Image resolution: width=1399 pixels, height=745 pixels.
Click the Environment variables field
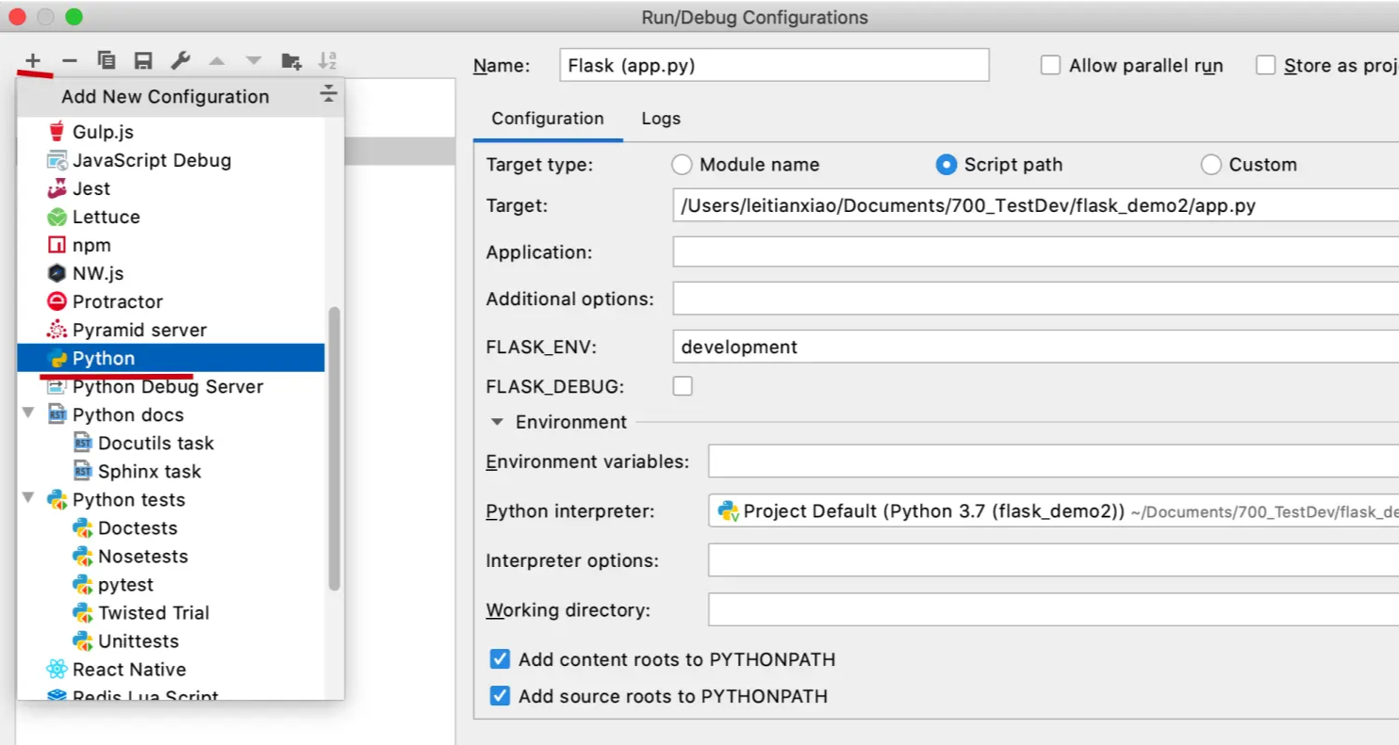(1053, 462)
